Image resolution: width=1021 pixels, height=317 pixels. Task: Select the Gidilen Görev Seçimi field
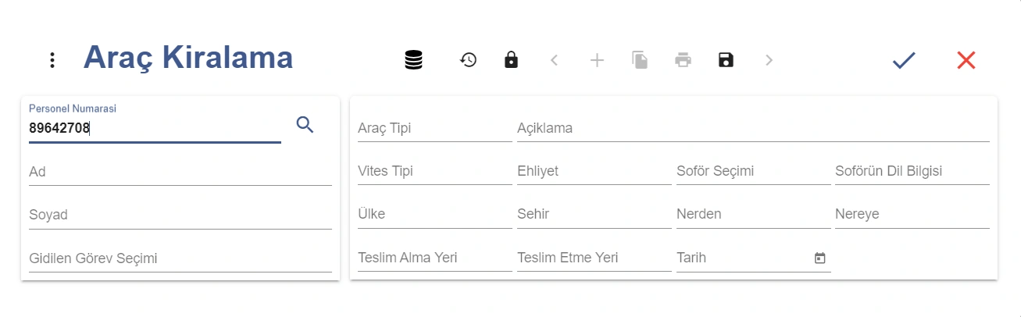coord(180,258)
